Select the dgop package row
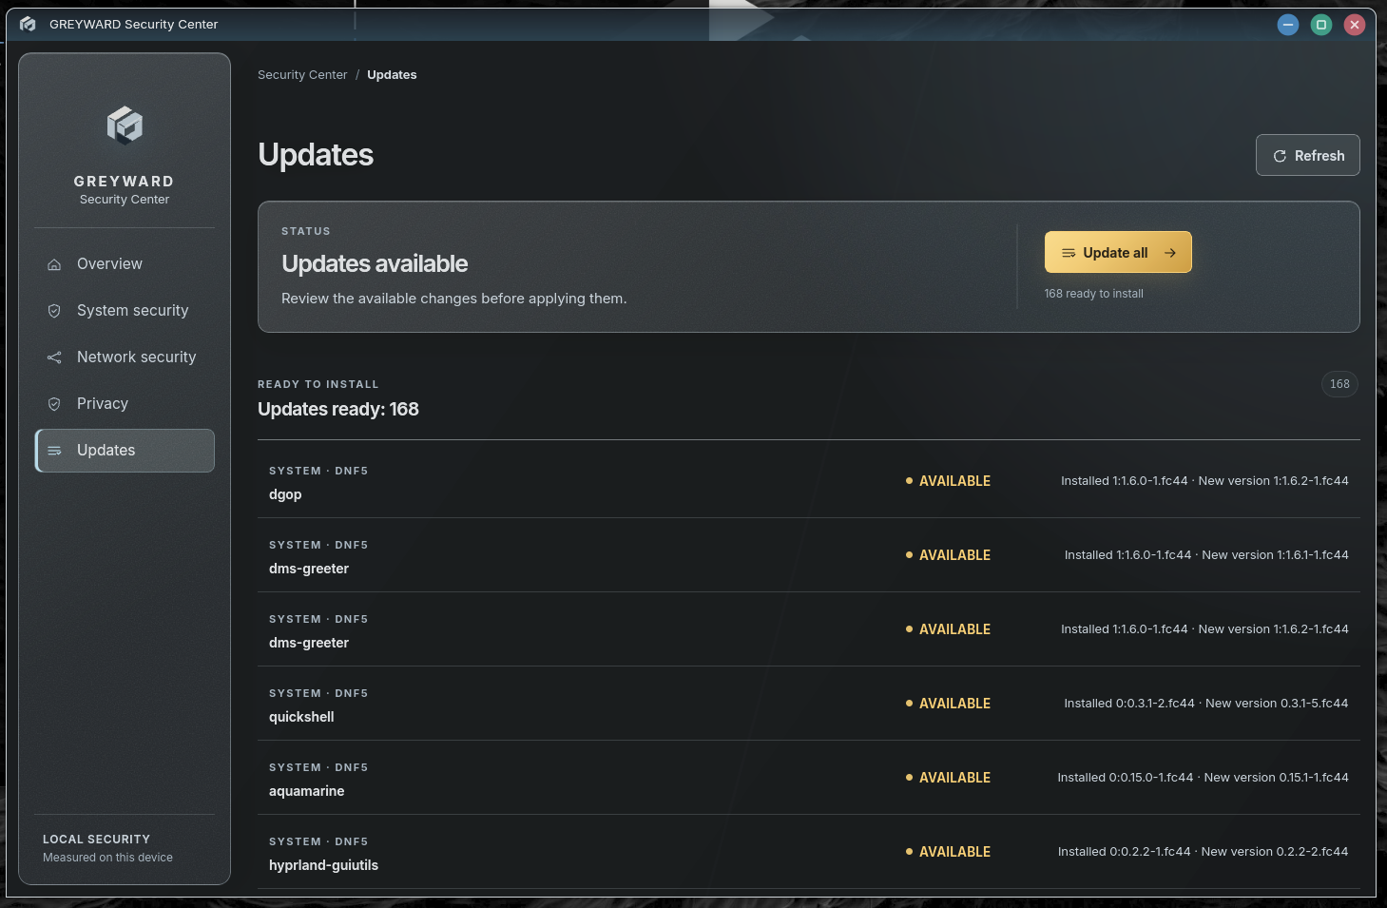1387x908 pixels. (808, 481)
